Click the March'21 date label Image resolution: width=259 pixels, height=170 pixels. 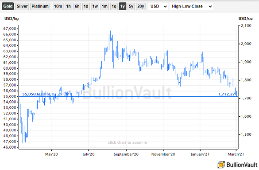(x=236, y=154)
